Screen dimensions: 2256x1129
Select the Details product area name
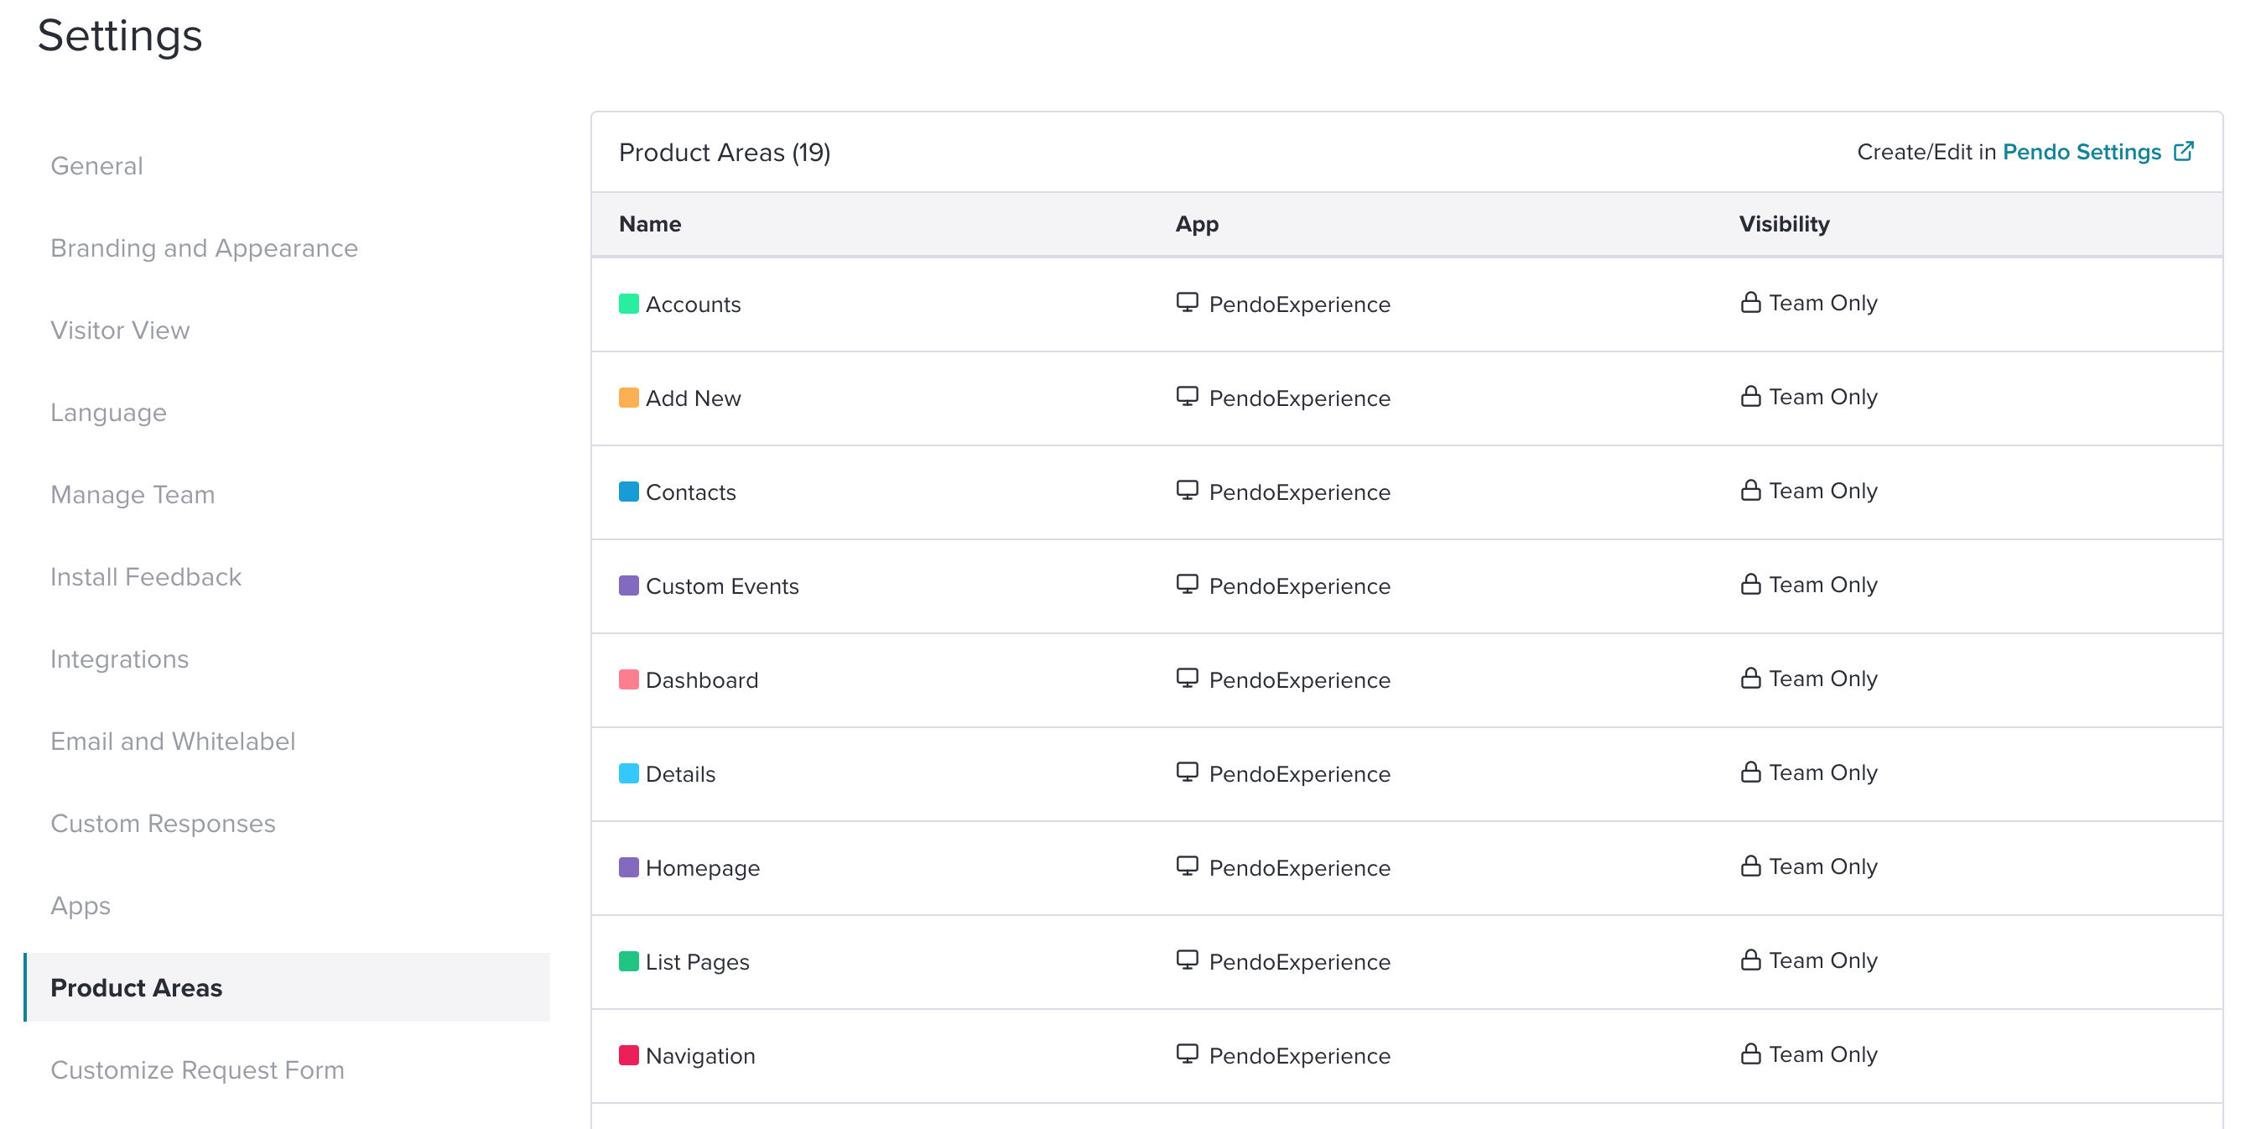click(x=679, y=773)
